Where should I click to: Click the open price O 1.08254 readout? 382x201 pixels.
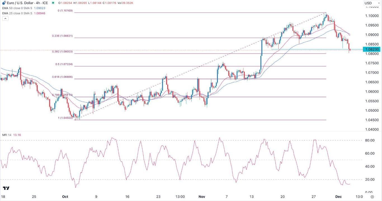pos(65,3)
